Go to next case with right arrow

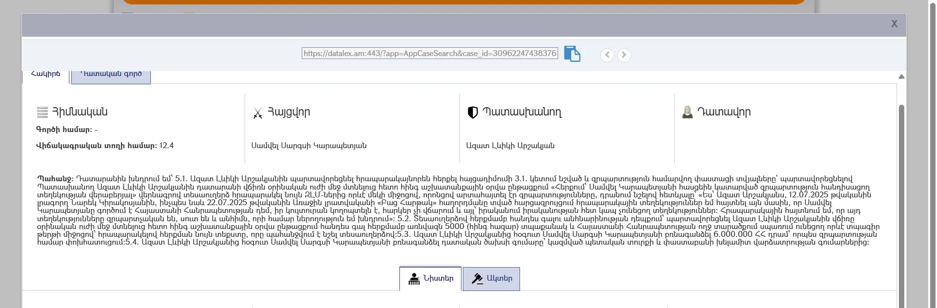coord(624,55)
